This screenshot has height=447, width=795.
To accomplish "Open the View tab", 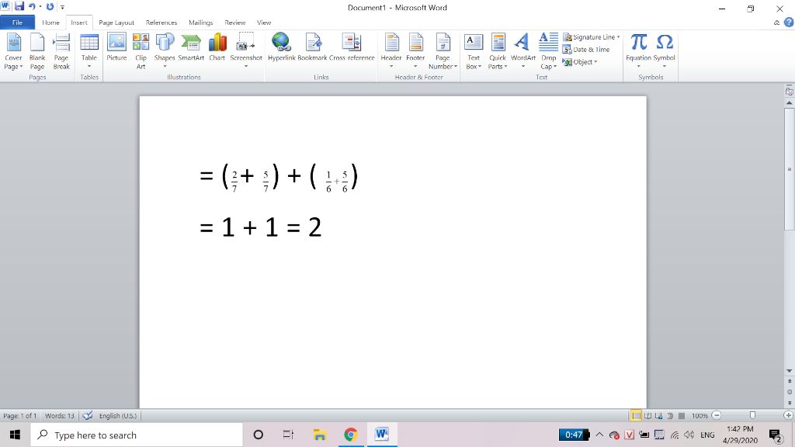I will point(264,23).
